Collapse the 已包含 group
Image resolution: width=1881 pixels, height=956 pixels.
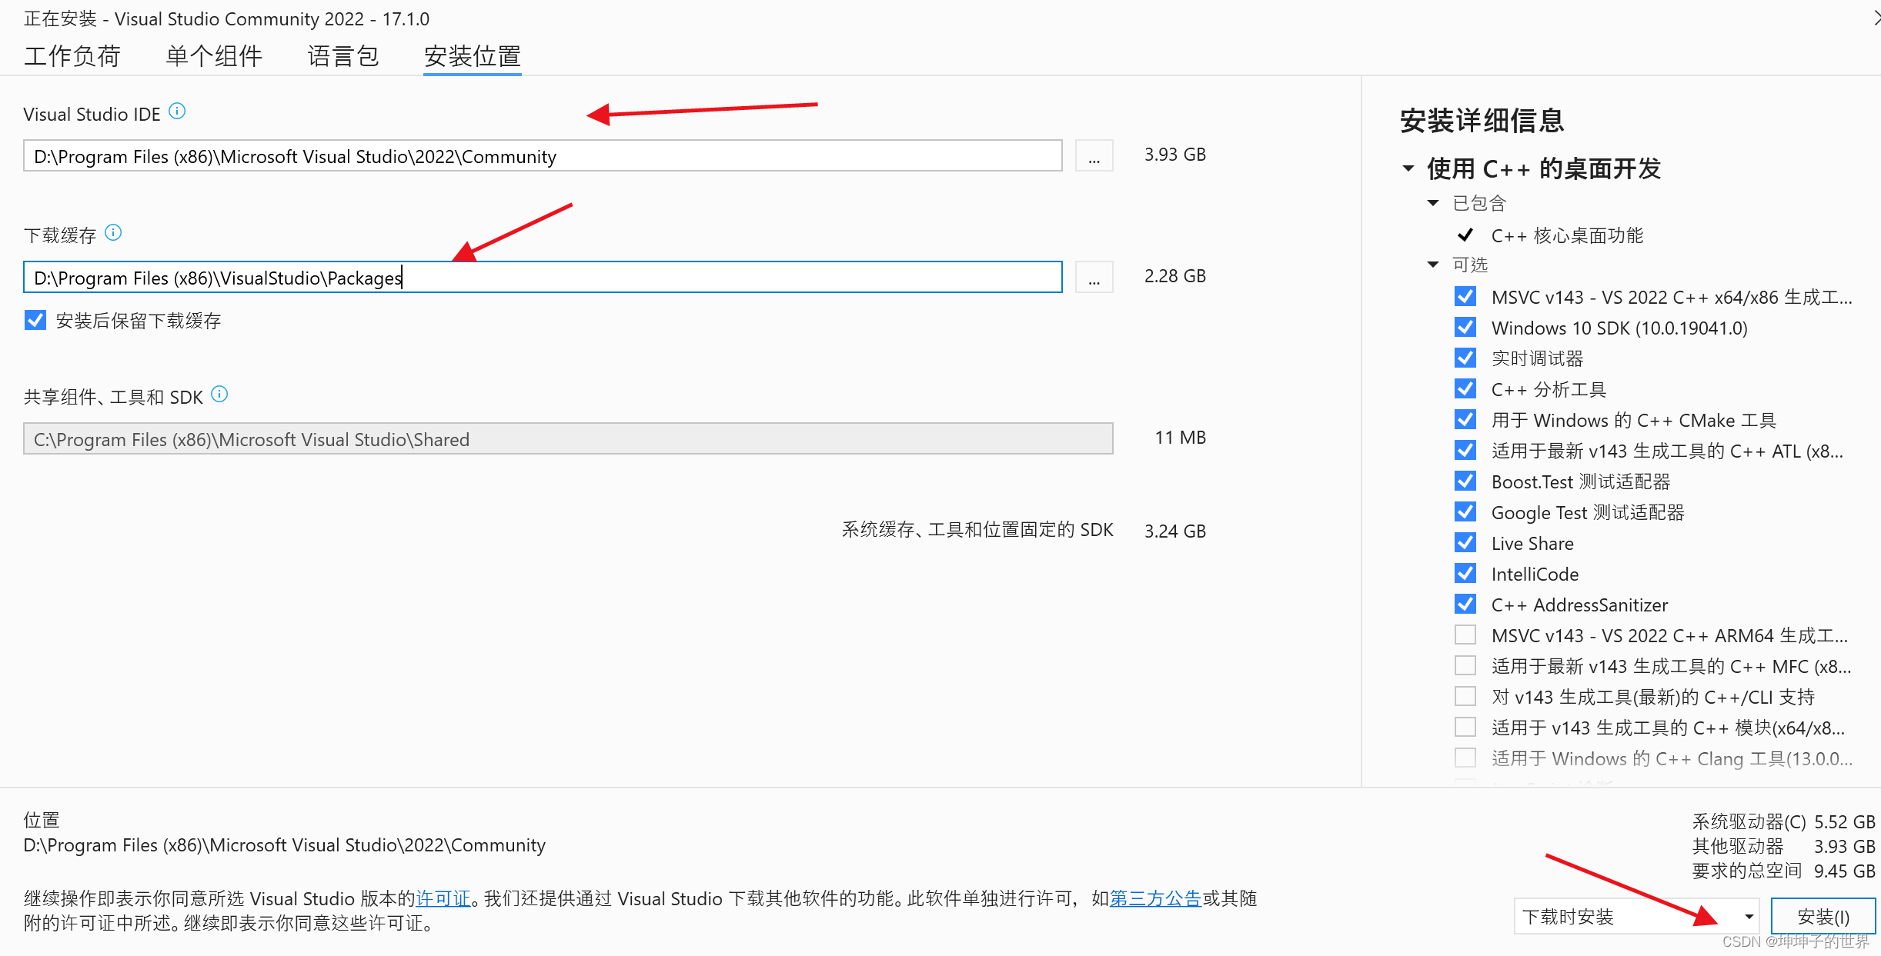(1432, 203)
